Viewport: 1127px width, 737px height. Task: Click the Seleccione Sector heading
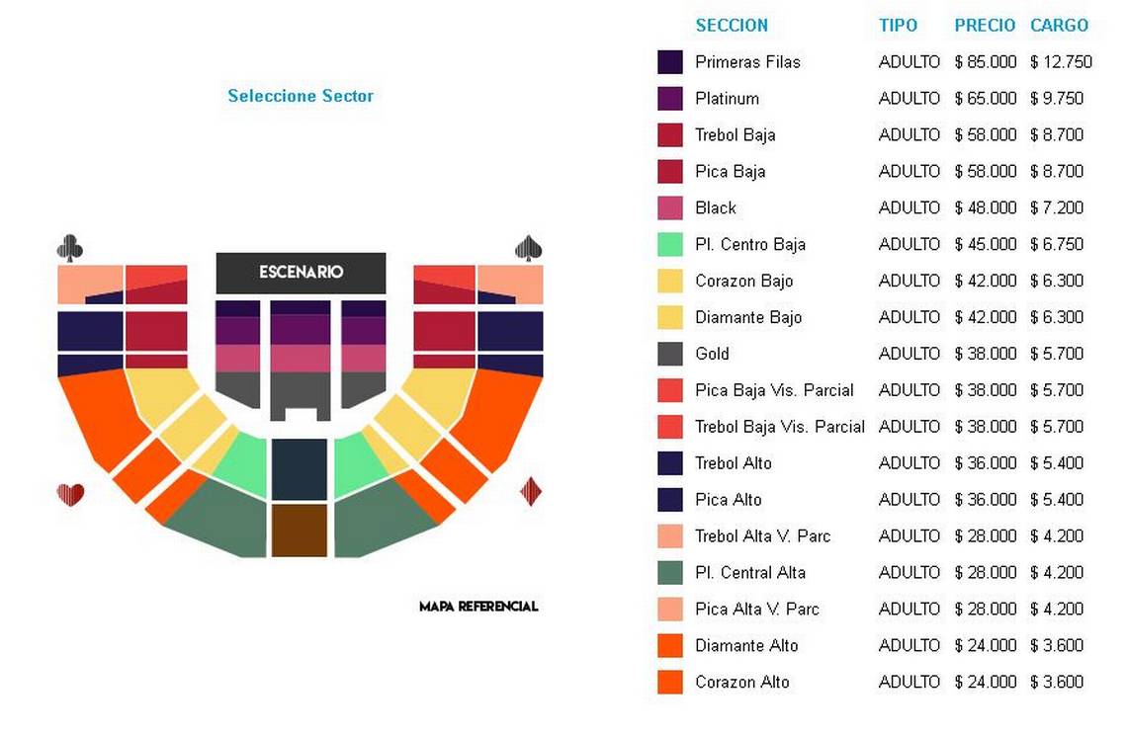pos(301,96)
